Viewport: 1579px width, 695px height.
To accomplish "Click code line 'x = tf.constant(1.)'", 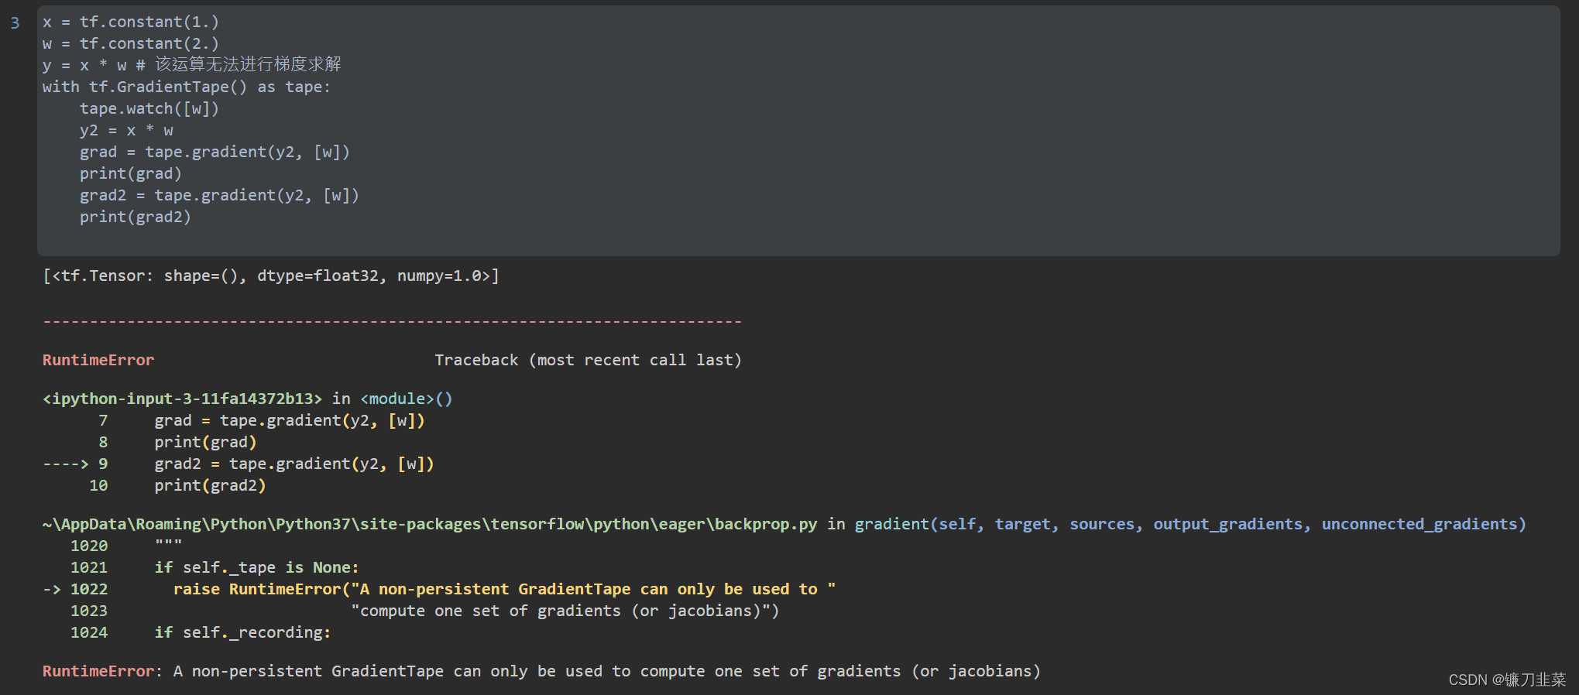I will click(131, 22).
